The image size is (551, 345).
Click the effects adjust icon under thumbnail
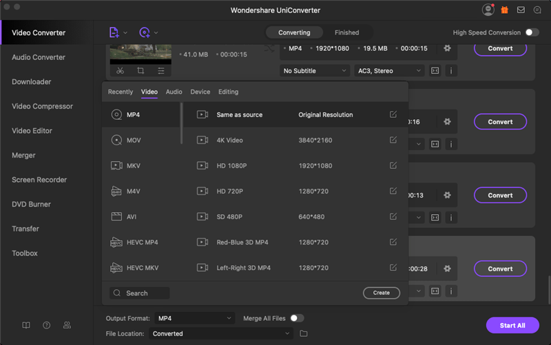pyautogui.click(x=161, y=71)
